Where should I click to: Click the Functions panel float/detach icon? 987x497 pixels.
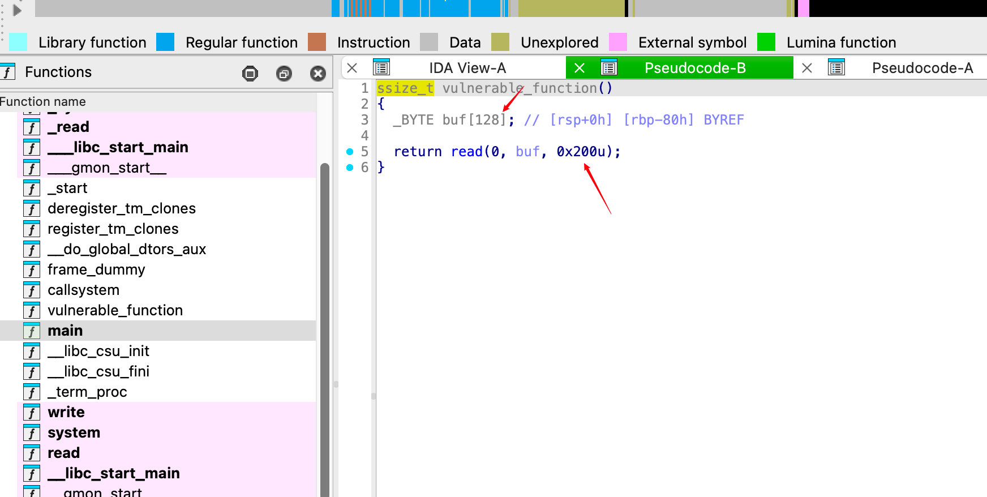(x=284, y=74)
